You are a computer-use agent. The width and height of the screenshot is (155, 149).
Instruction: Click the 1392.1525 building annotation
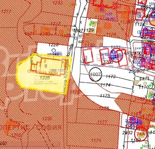click(x=57, y=70)
